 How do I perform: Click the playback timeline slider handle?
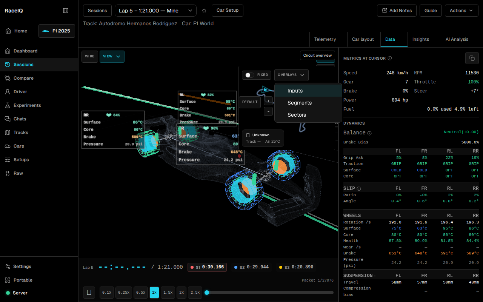(x=207, y=293)
